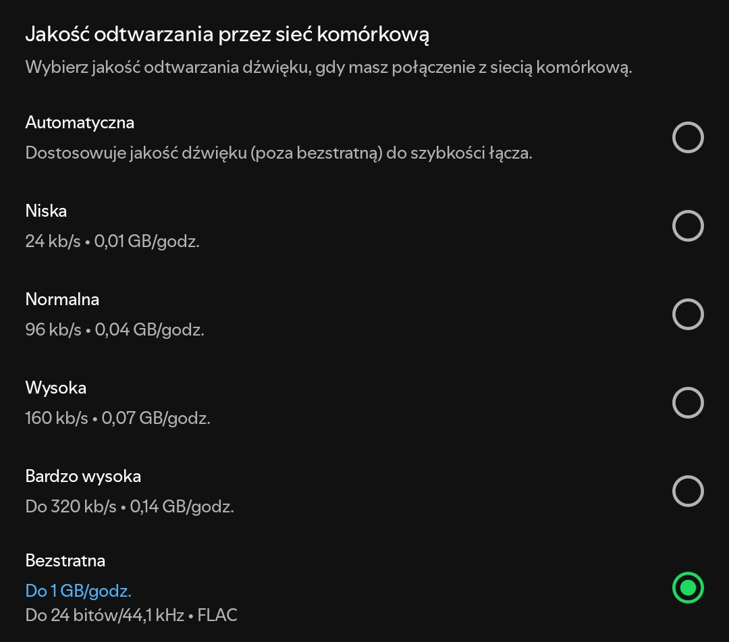Tap the Niska option label
The width and height of the screenshot is (729, 642).
(x=46, y=211)
